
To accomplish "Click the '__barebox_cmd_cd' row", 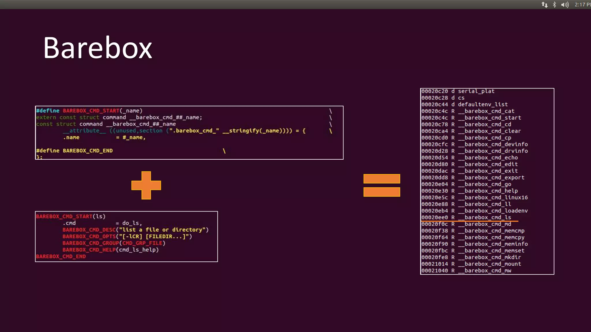I will pyautogui.click(x=466, y=124).
